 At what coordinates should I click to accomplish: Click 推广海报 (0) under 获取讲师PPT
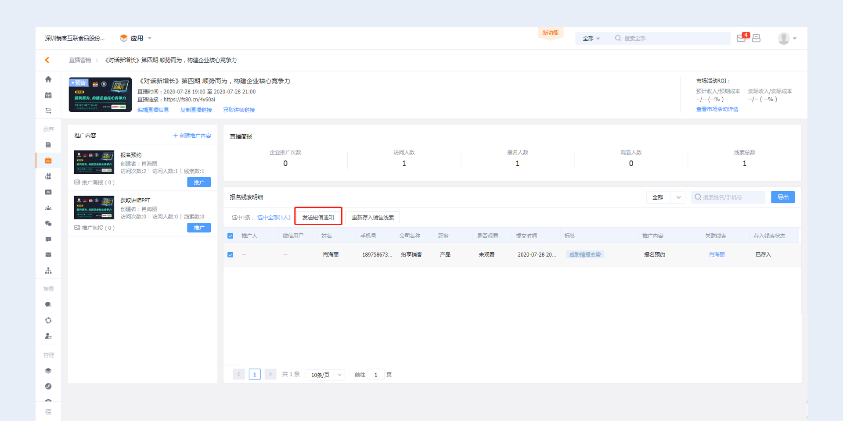pos(94,228)
